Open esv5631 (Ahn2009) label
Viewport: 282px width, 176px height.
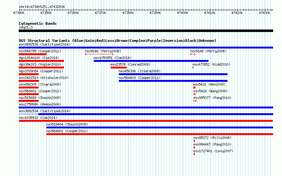tap(209, 84)
